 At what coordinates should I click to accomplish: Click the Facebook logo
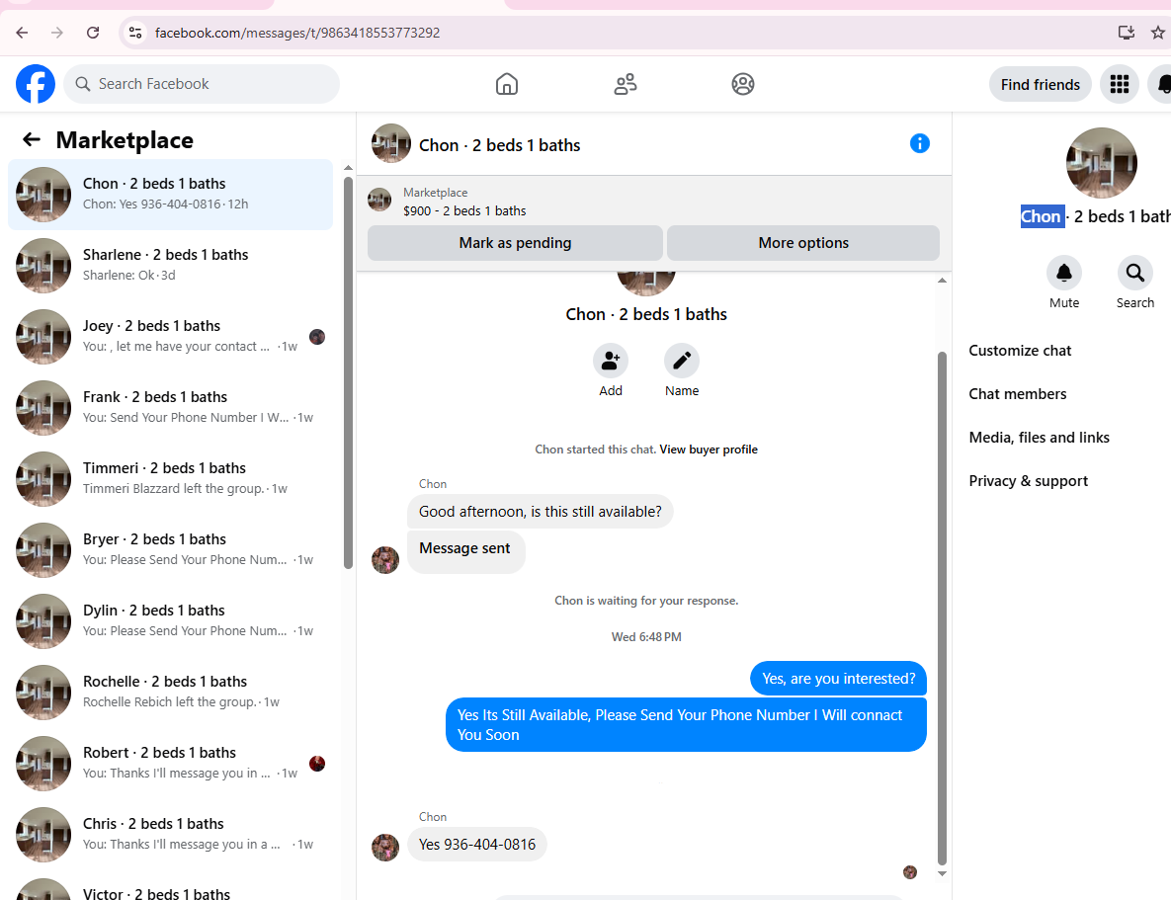click(36, 84)
